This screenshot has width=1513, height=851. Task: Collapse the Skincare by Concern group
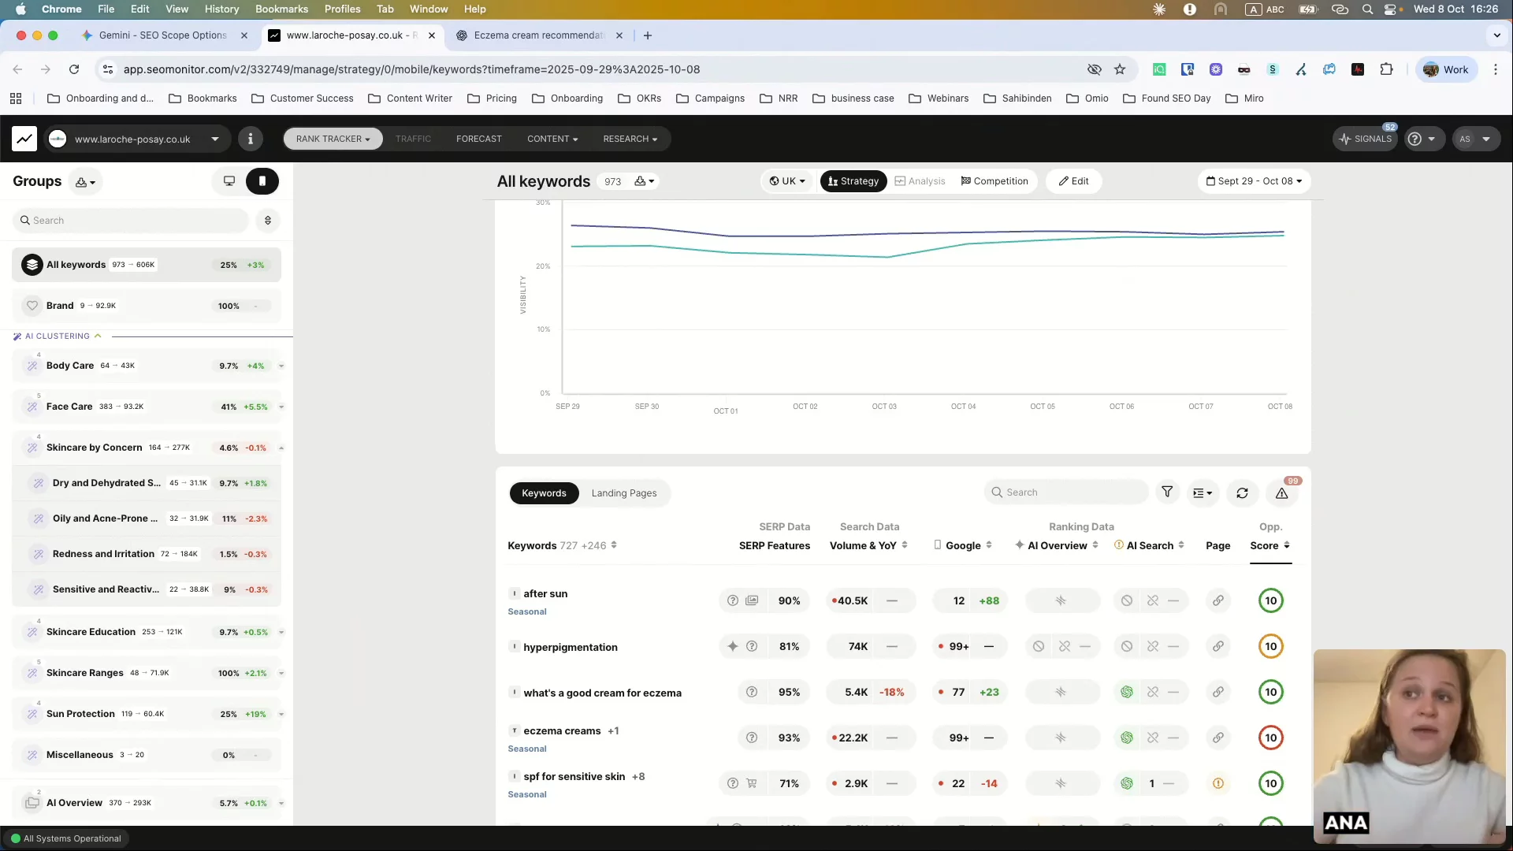click(281, 448)
